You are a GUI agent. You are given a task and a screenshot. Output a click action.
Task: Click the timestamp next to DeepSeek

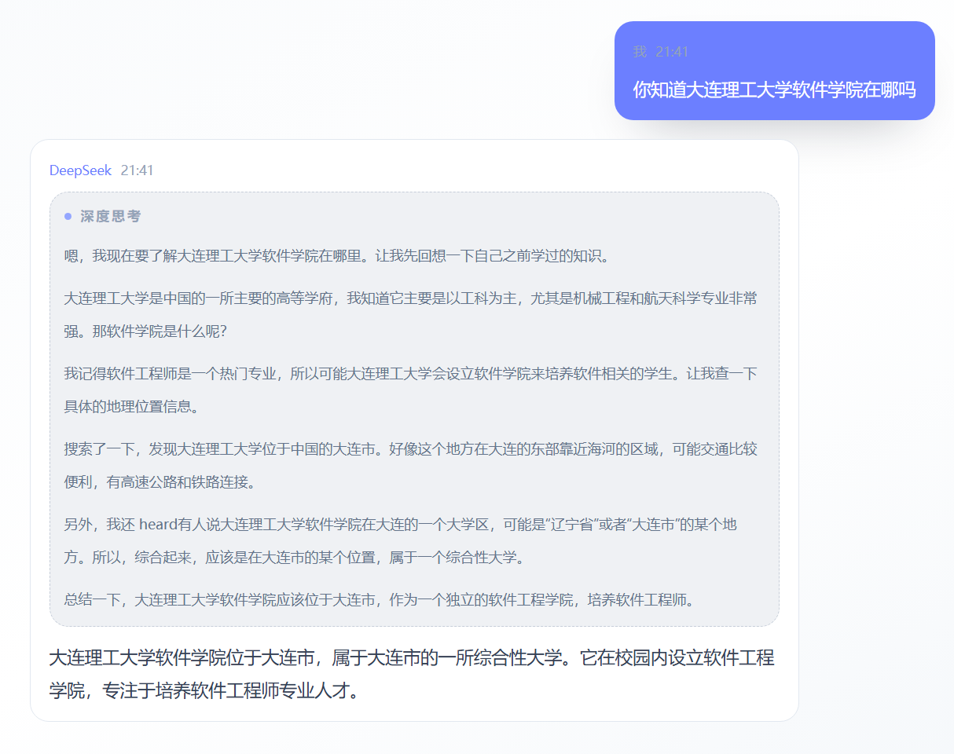coord(138,170)
